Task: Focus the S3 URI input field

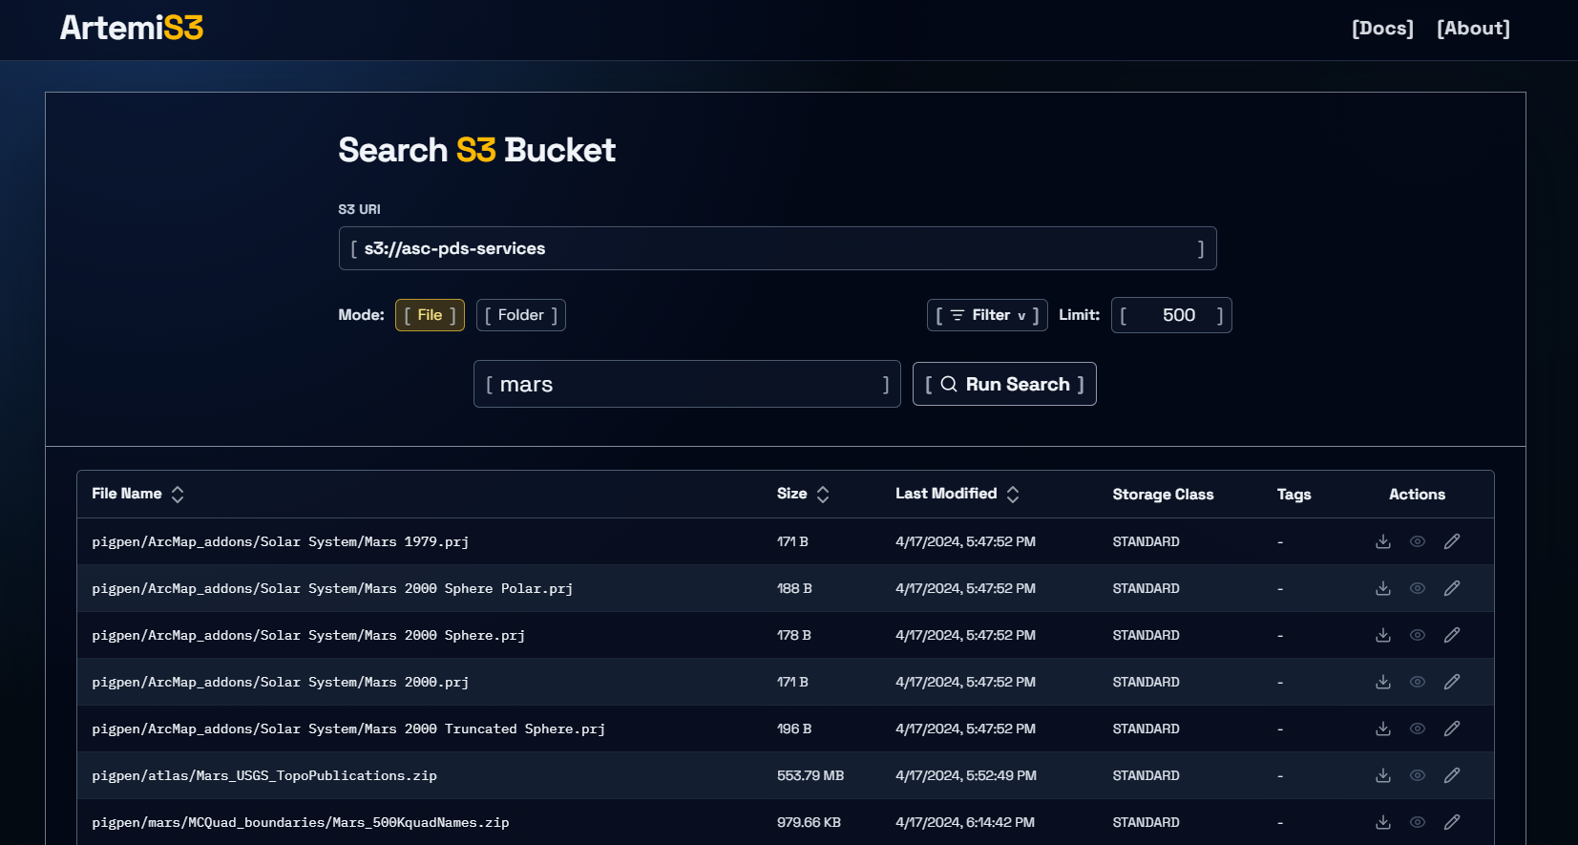Action: [x=777, y=248]
